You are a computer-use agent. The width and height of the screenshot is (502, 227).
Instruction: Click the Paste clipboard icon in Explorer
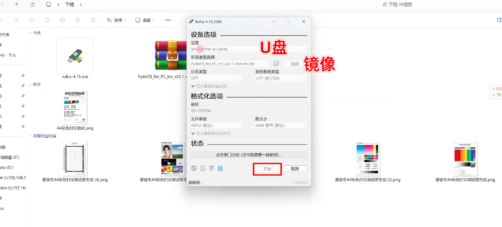click(47, 20)
